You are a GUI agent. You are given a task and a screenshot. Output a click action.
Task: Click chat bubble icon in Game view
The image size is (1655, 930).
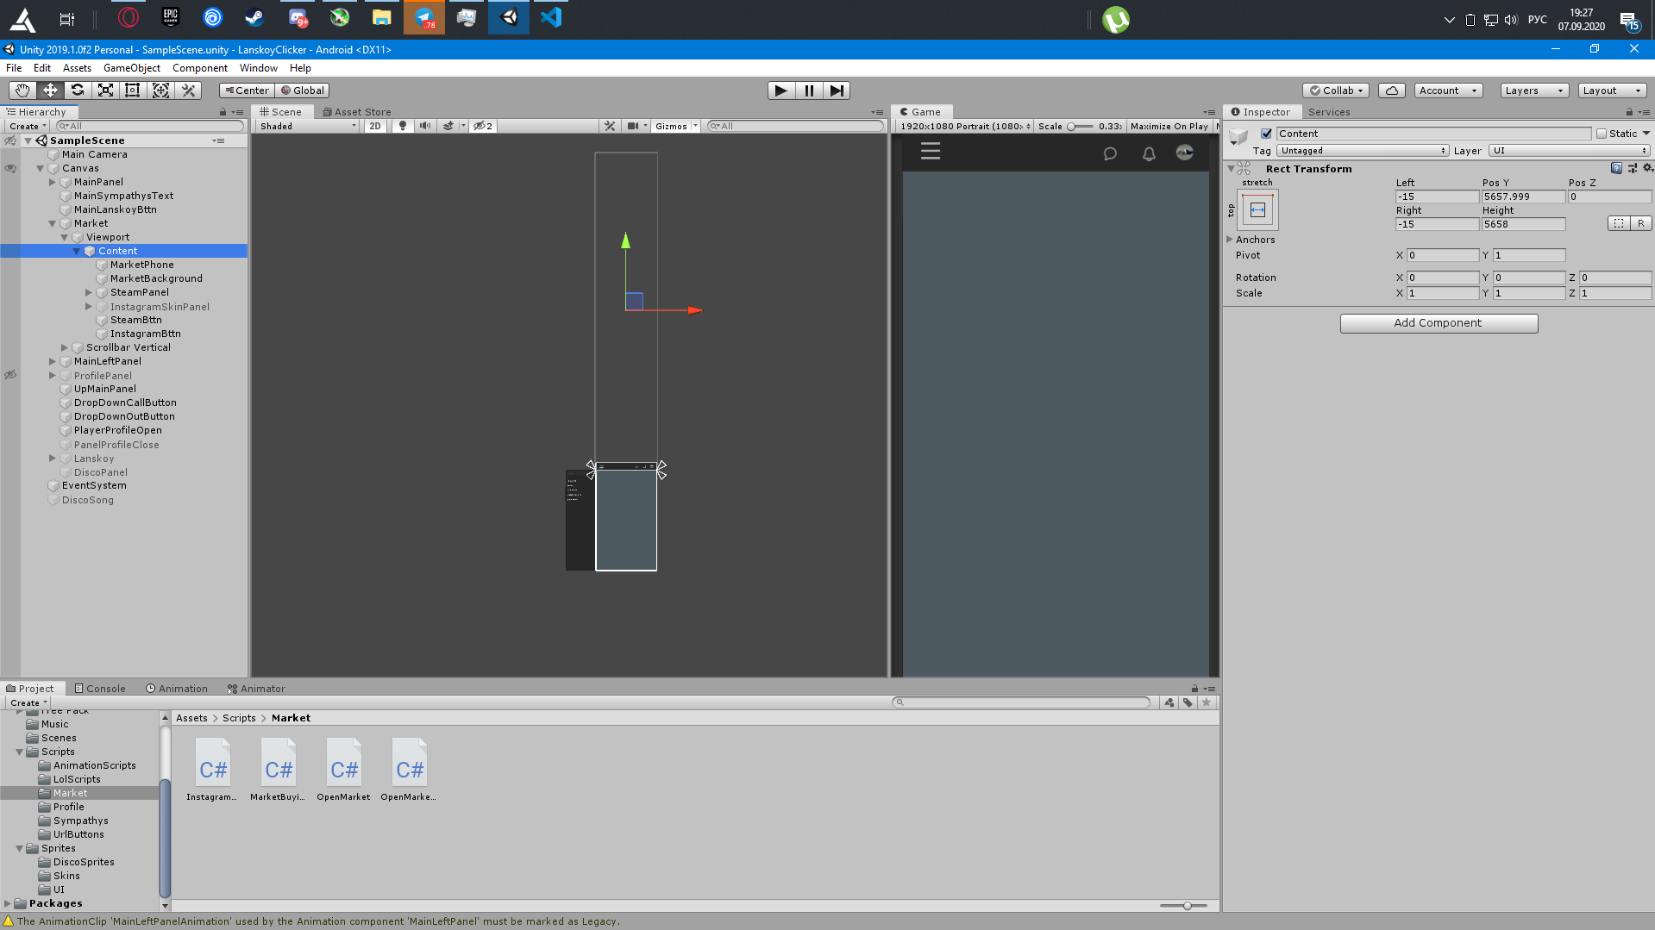[x=1110, y=153]
